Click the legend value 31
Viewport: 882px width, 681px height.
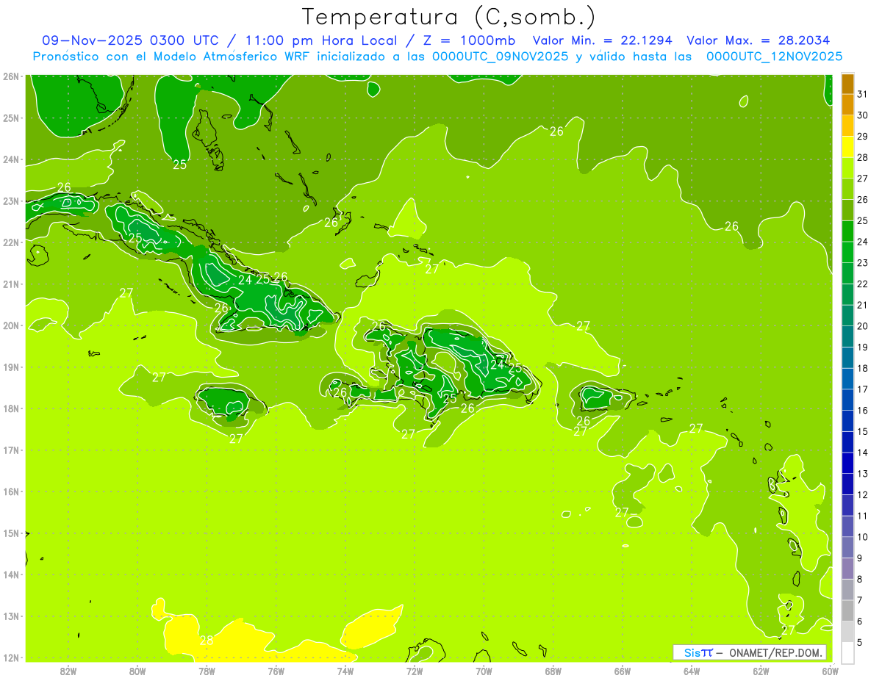[863, 94]
